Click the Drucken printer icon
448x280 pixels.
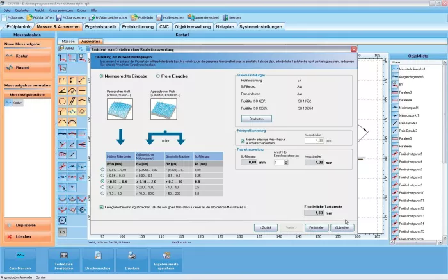point(132,258)
